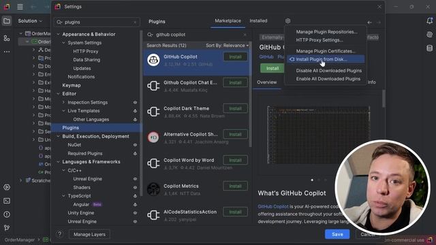Select the Notifications settings entry
Screen dimensions: 436x245
81,77
